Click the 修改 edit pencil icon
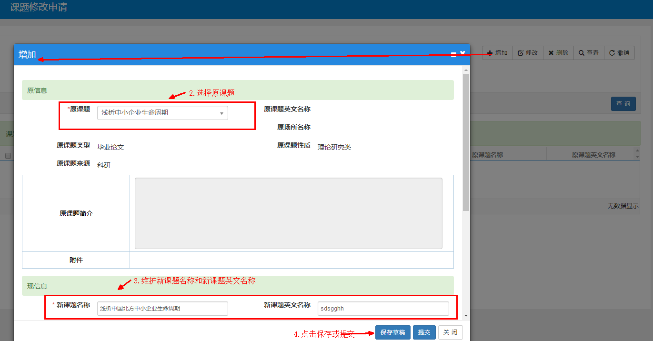 click(521, 53)
